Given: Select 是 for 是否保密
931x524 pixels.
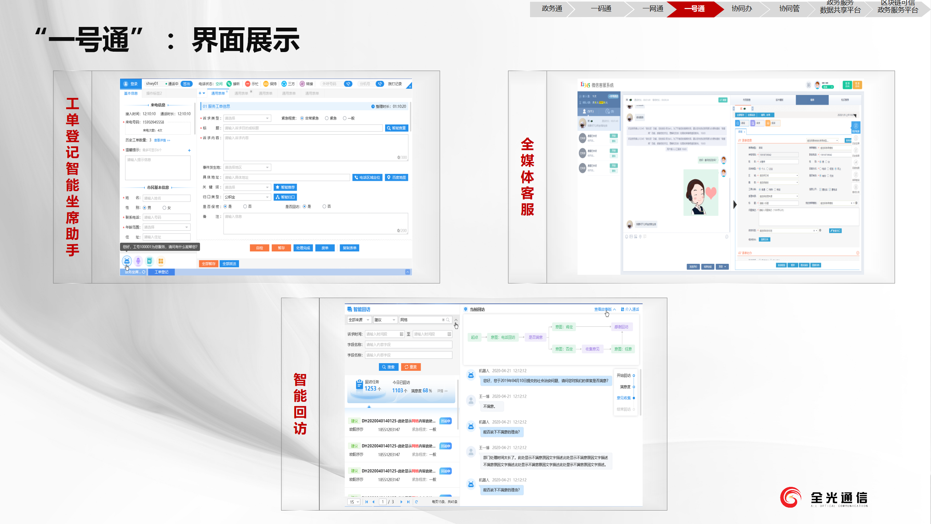Looking at the screenshot, I should click(225, 206).
